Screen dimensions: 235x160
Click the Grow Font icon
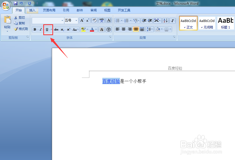pos(82,20)
